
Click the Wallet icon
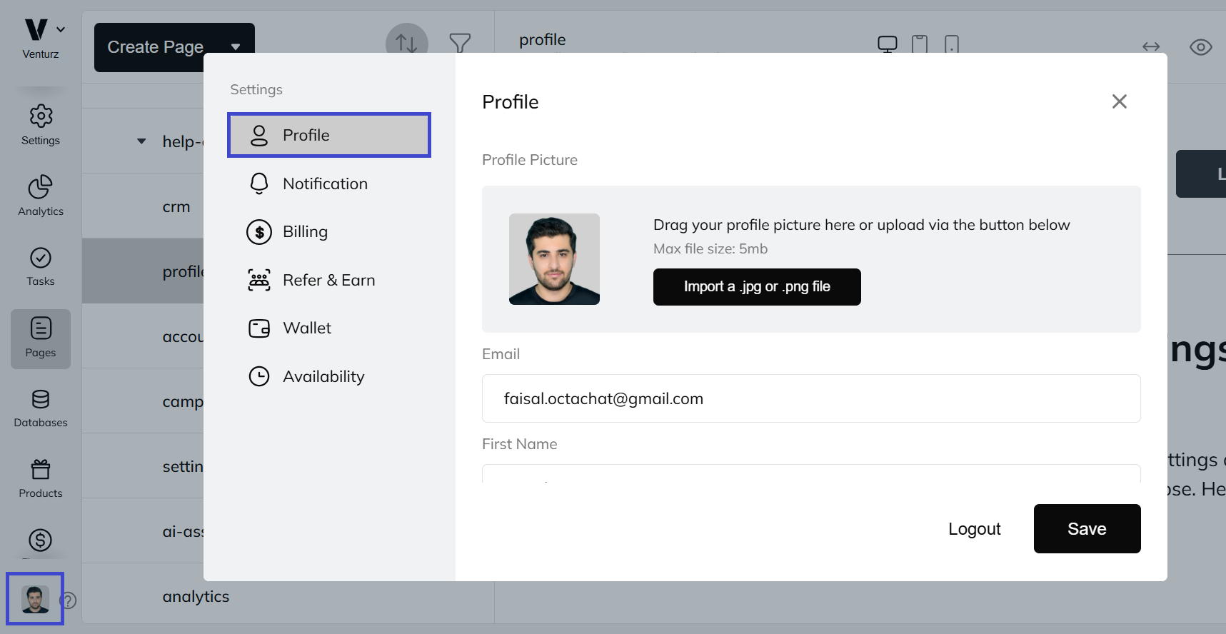click(x=259, y=328)
